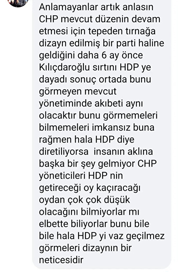
Task: Tap the word "olacaktır" in the comment
Action: tap(57, 115)
